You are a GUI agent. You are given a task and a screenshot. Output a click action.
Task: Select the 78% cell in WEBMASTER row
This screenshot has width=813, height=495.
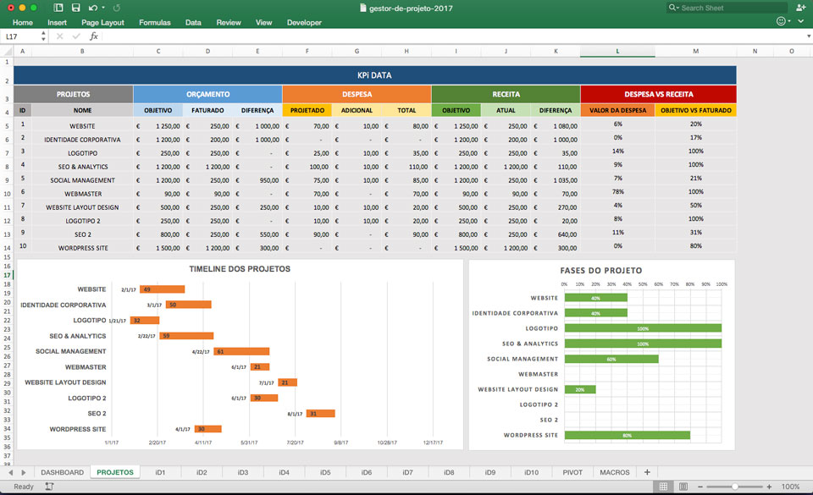pyautogui.click(x=617, y=192)
